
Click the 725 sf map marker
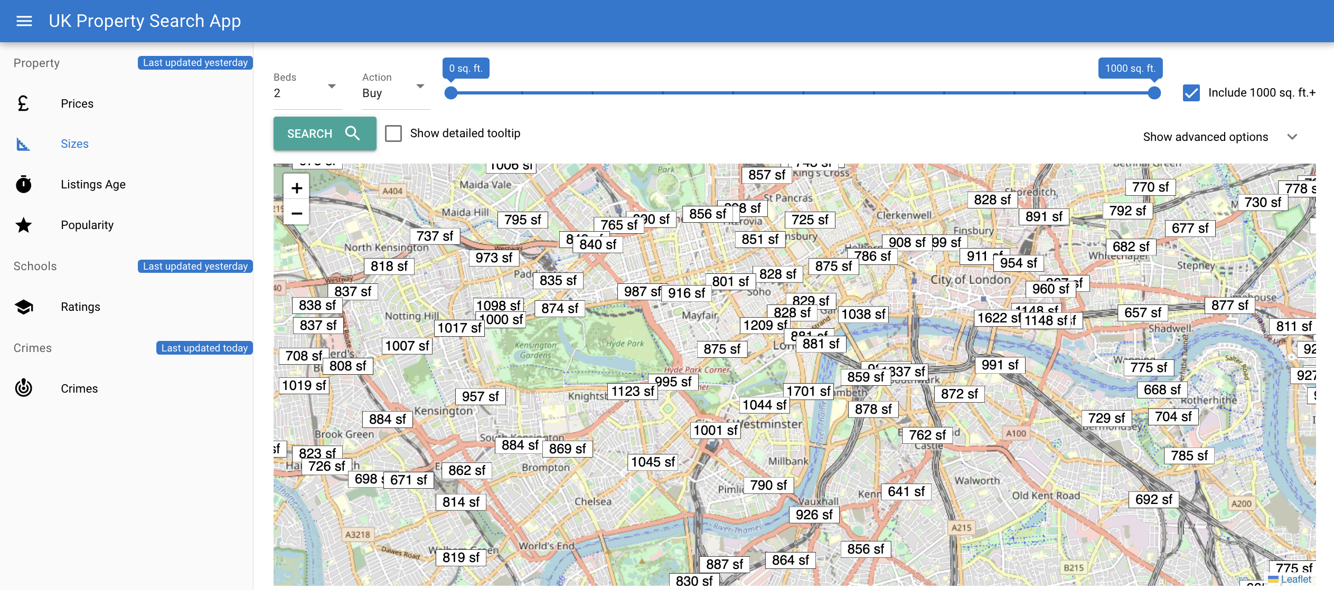[x=810, y=220]
